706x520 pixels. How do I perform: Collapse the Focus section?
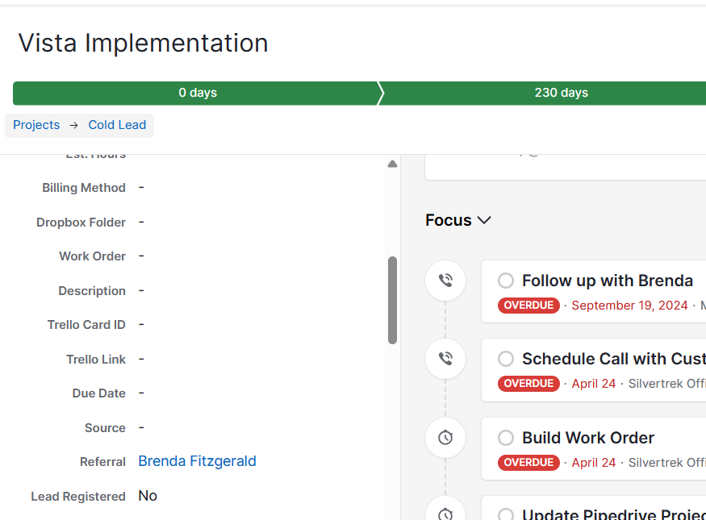(458, 220)
